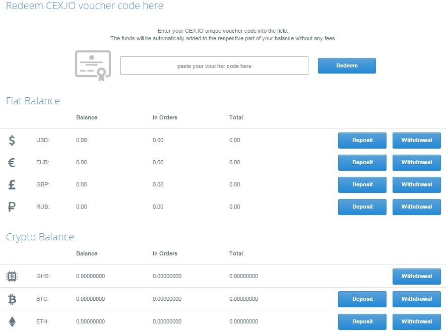
Task: Open Withdrawal for EUR
Action: click(x=416, y=163)
